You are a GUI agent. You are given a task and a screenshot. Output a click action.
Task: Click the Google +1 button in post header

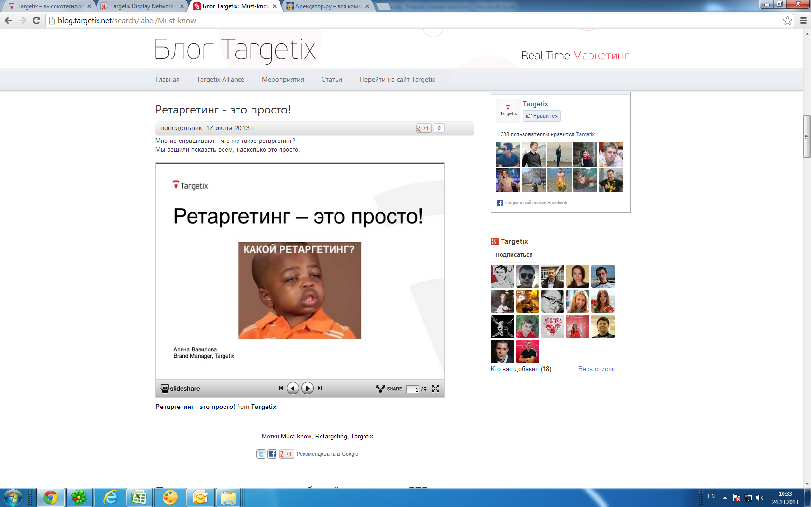(x=423, y=128)
